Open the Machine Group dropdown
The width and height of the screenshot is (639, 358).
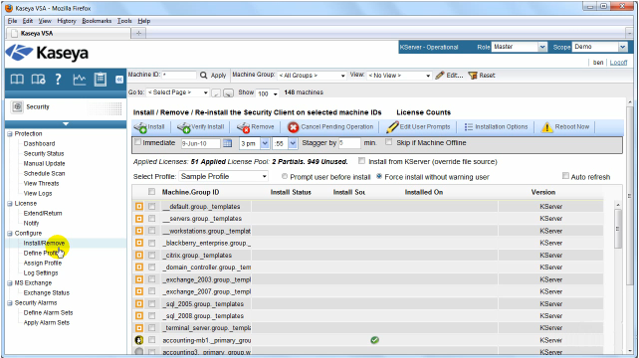point(312,76)
